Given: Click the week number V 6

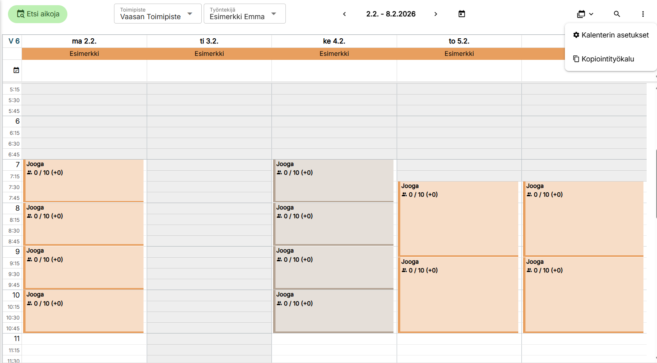Looking at the screenshot, I should point(14,41).
